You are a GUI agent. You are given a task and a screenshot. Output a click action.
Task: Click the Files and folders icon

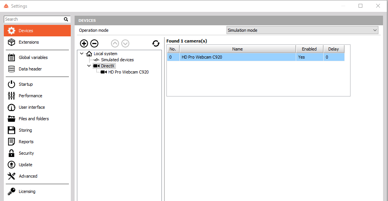point(11,119)
